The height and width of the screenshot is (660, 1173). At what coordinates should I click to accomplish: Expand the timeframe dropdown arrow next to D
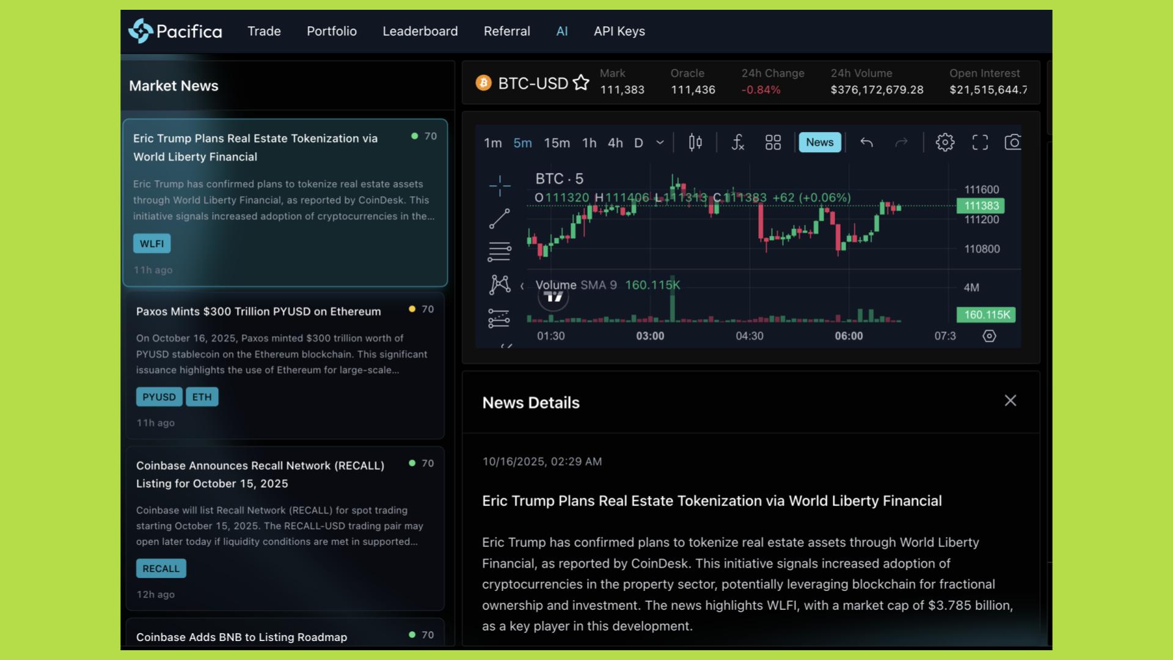[x=660, y=142]
